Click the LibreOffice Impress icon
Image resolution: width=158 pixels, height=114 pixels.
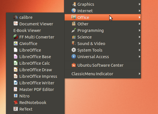coord(16,76)
